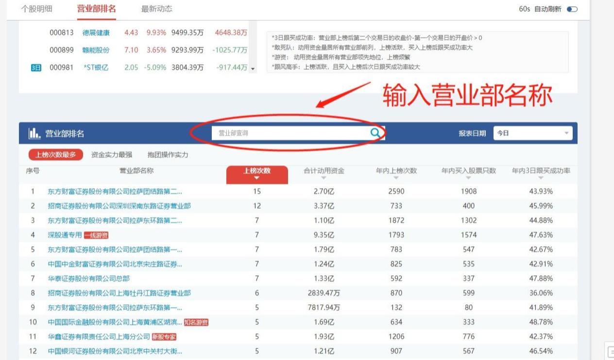Click stock code 000899
Image resolution: width=614 pixels, height=360 pixels.
(x=62, y=50)
